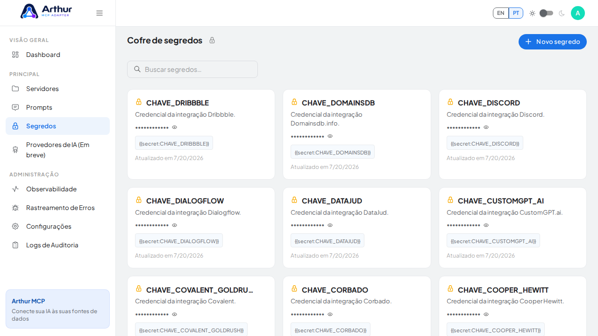Click text 'Credencial da integração Discord.'
The width and height of the screenshot is (598, 336).
click(495, 114)
